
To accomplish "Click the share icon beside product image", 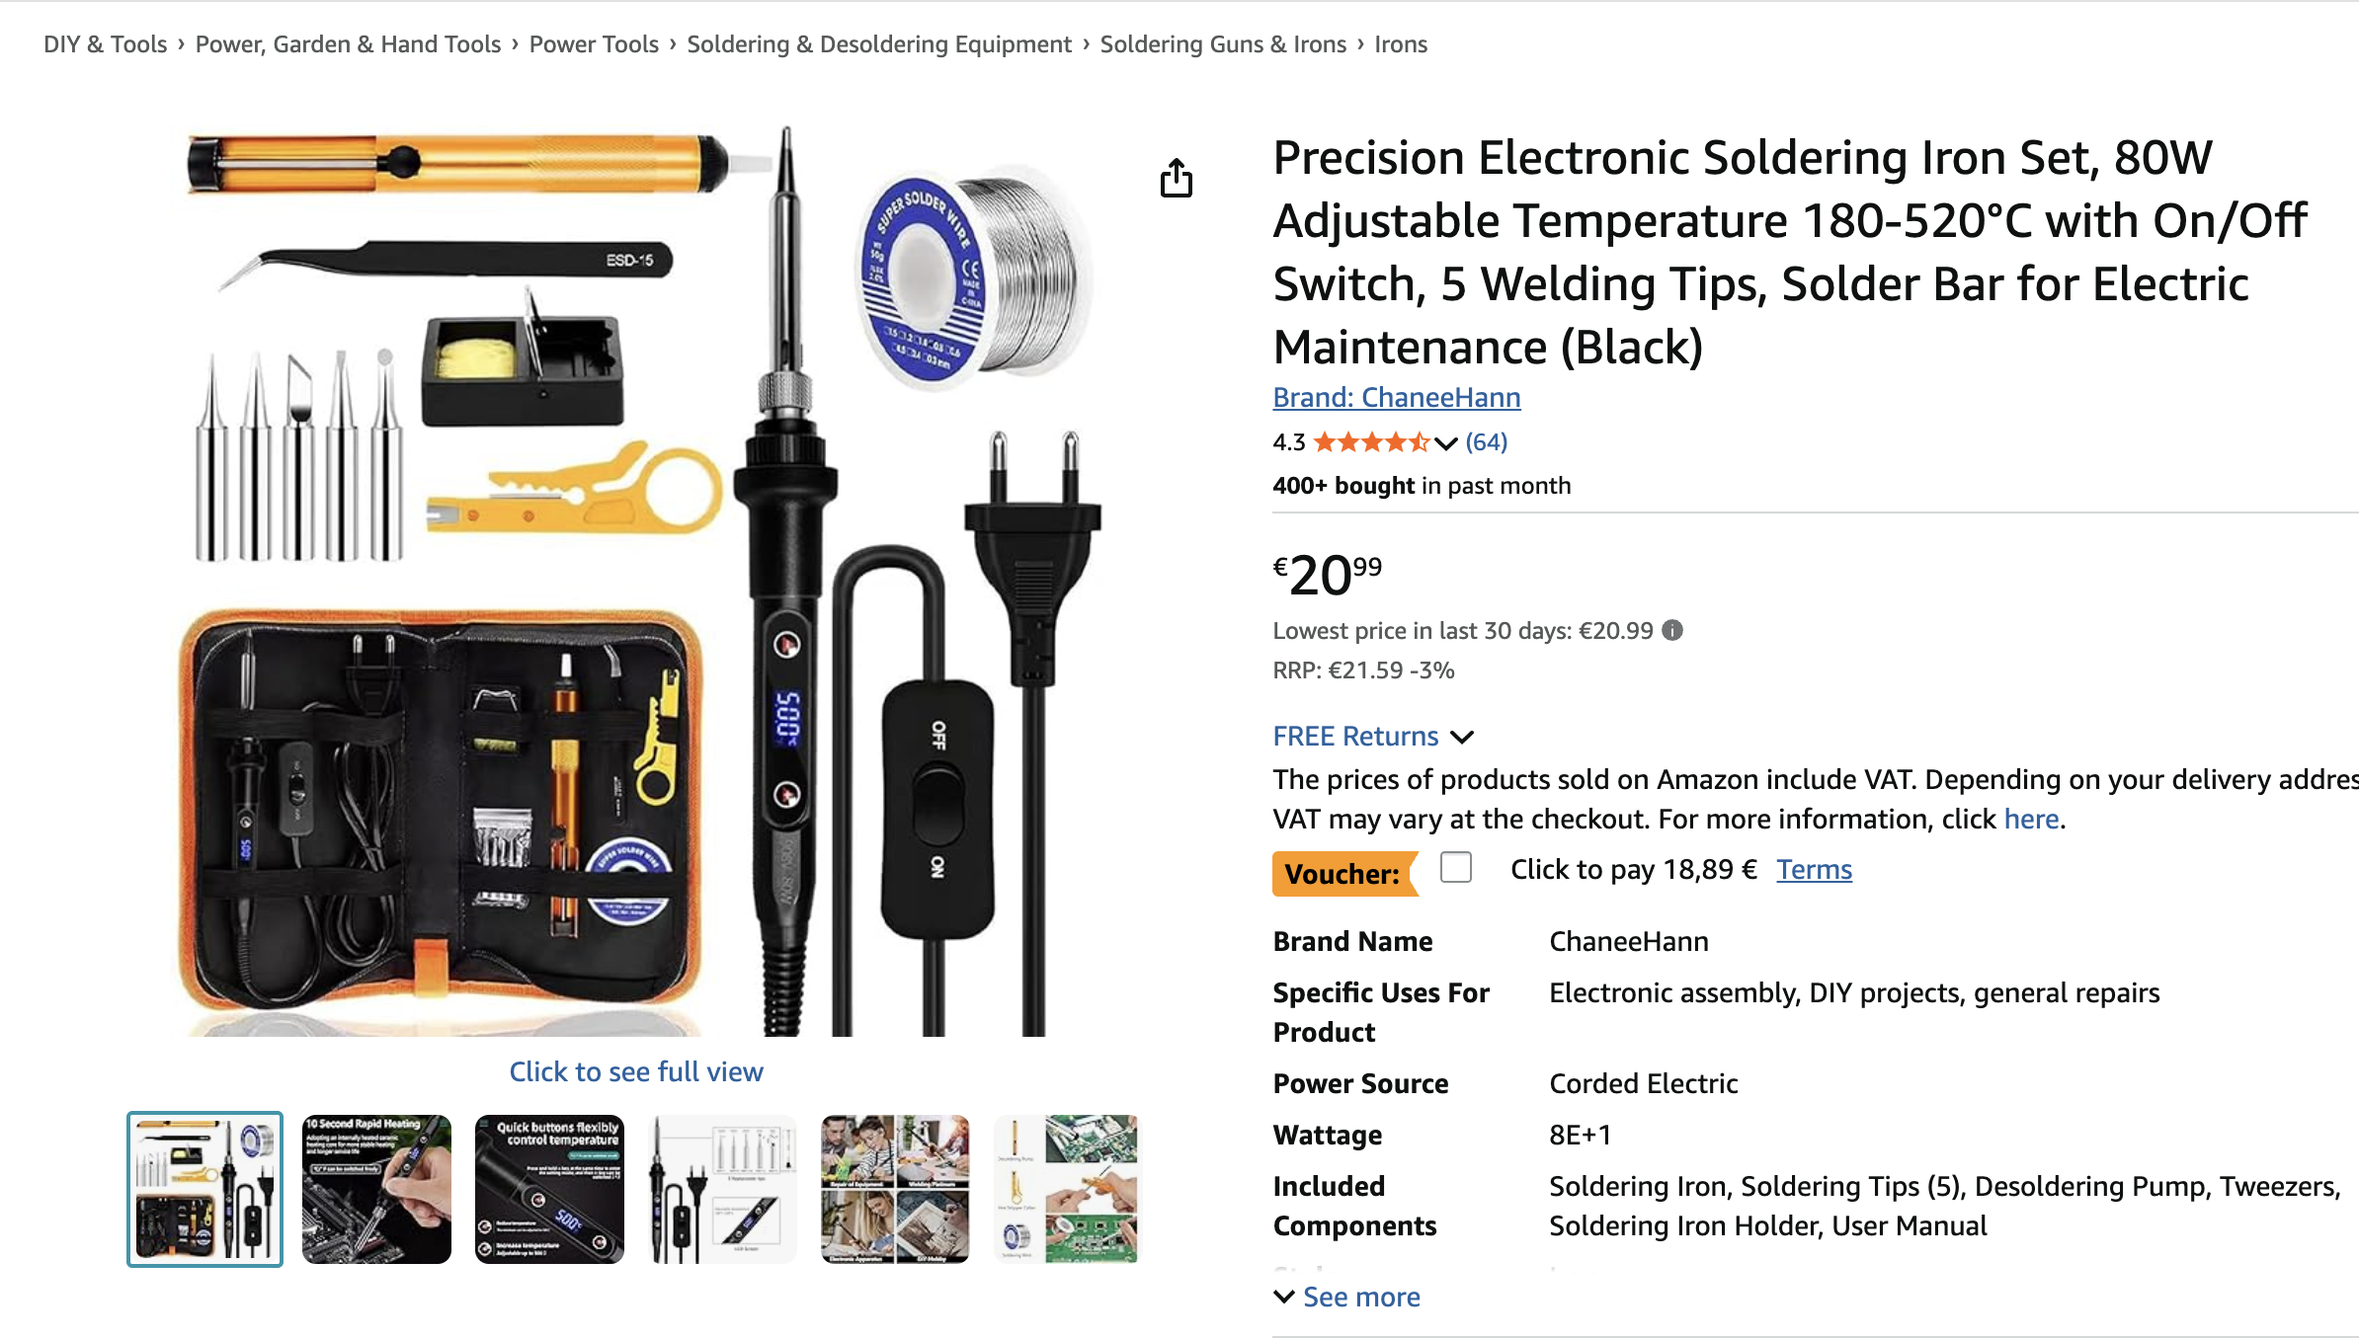I will point(1176,178).
